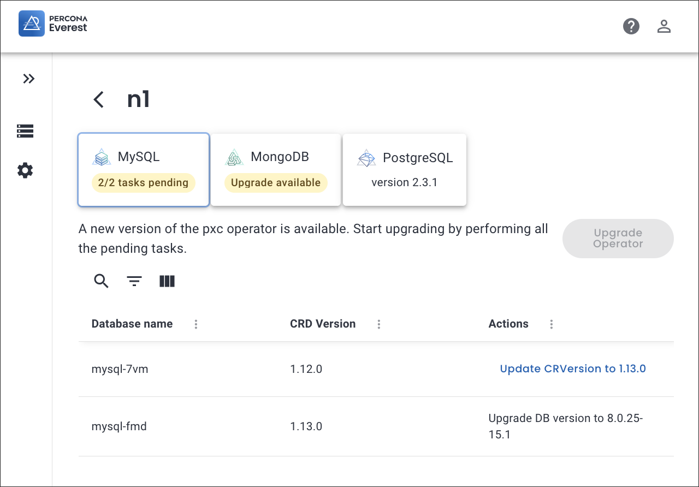Open the databases list sidebar icon
The width and height of the screenshot is (699, 487).
[25, 131]
